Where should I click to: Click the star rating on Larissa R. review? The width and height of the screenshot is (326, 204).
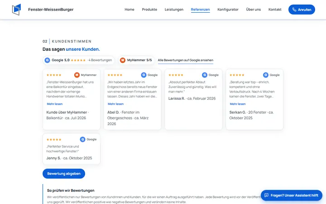pos(176,75)
